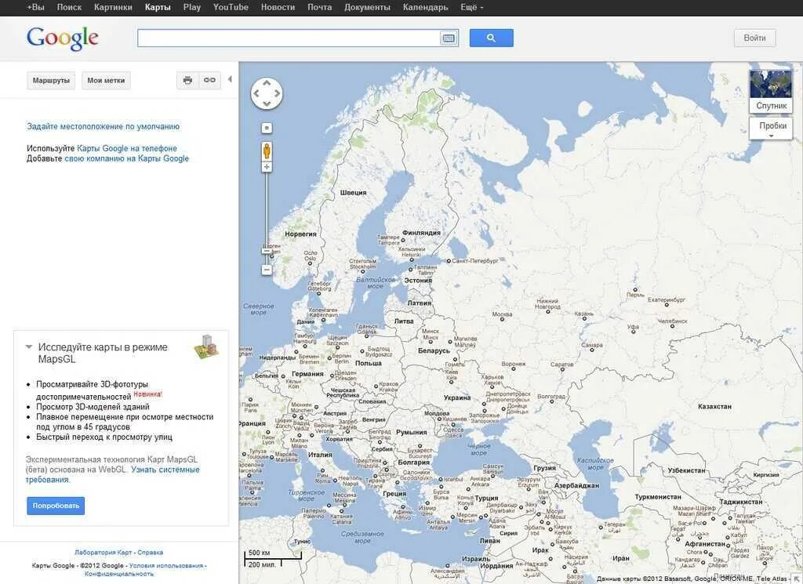Open Узнать системные требования link
The height and width of the screenshot is (584, 803).
coord(113,474)
